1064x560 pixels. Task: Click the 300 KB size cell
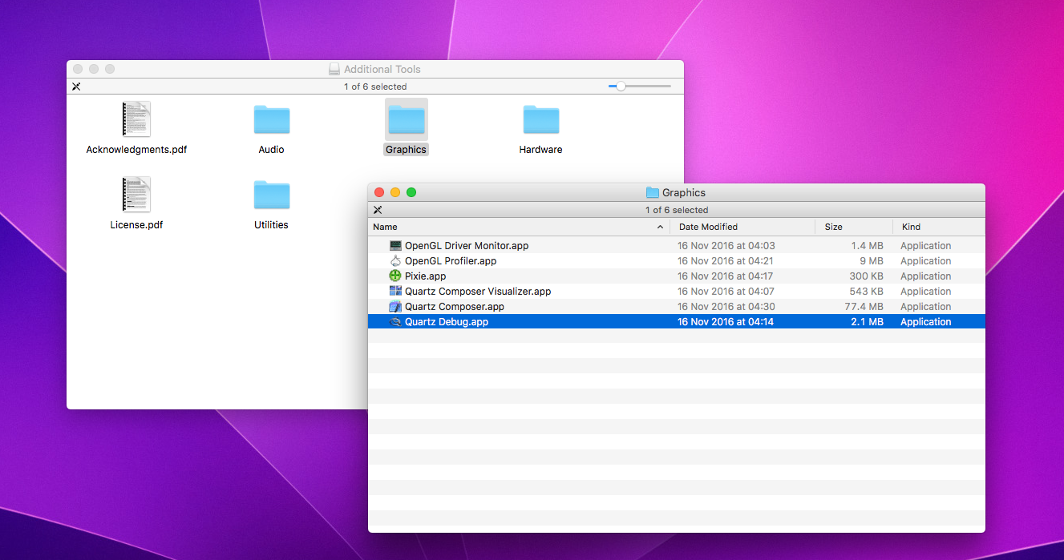866,276
